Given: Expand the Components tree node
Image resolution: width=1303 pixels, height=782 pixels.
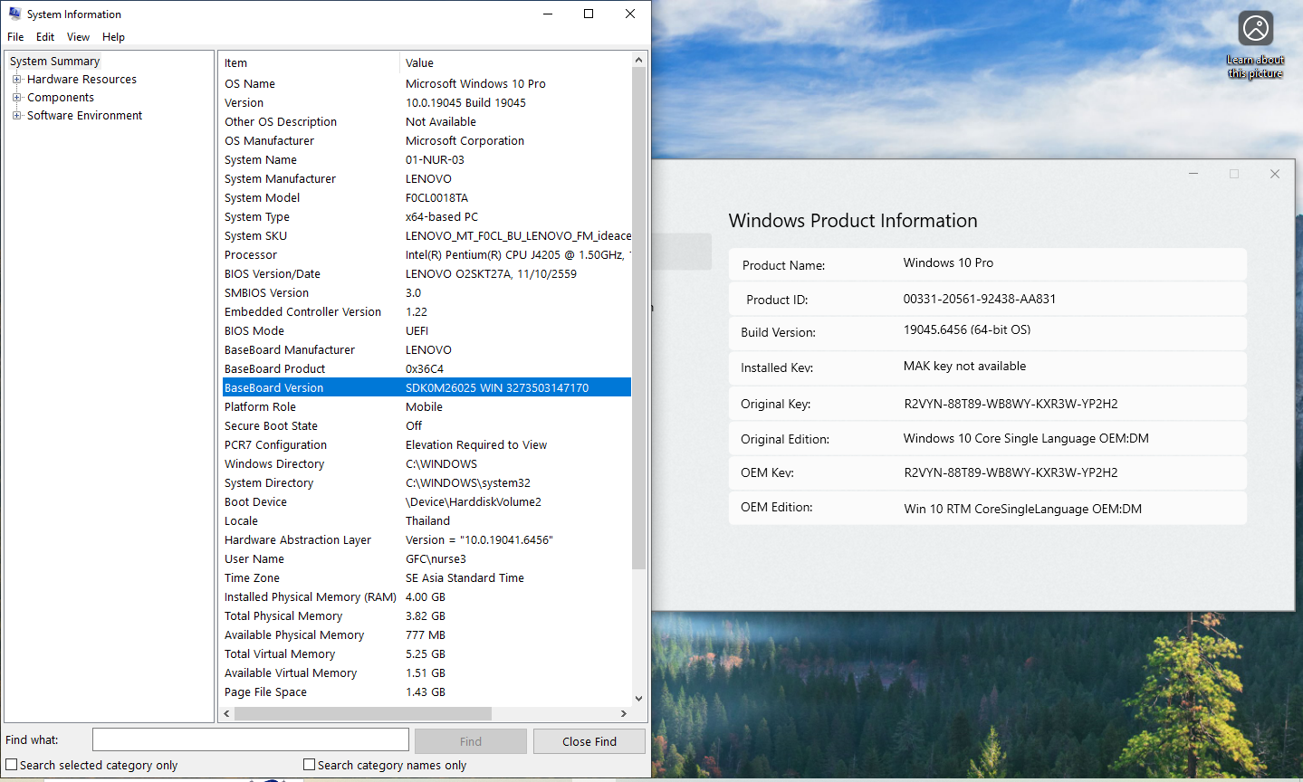Looking at the screenshot, I should coord(16,98).
